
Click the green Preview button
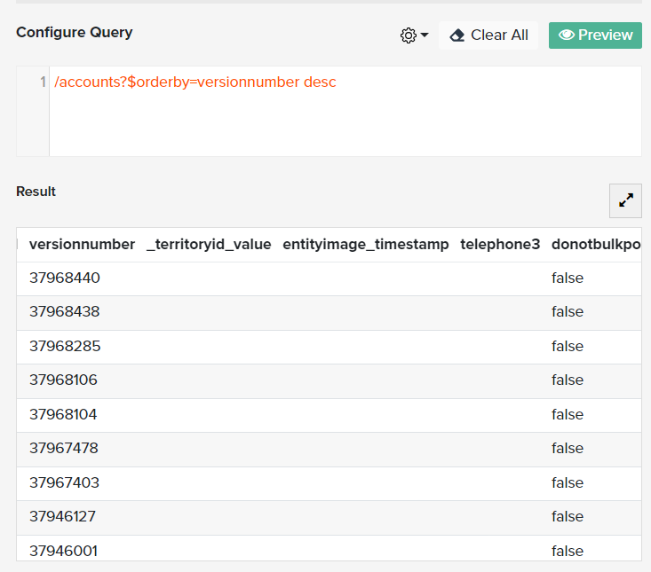point(595,35)
